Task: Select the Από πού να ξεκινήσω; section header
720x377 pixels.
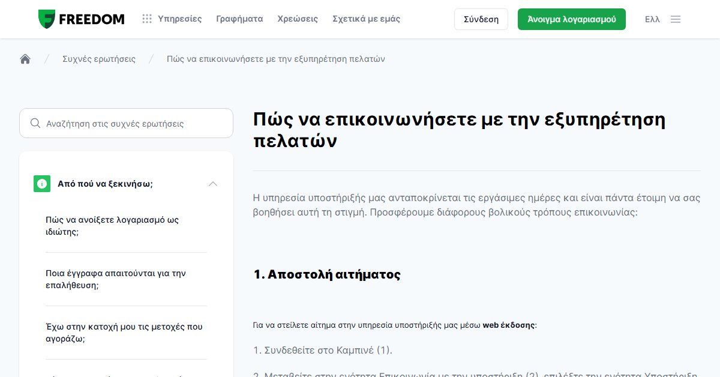Action: pyautogui.click(x=126, y=184)
